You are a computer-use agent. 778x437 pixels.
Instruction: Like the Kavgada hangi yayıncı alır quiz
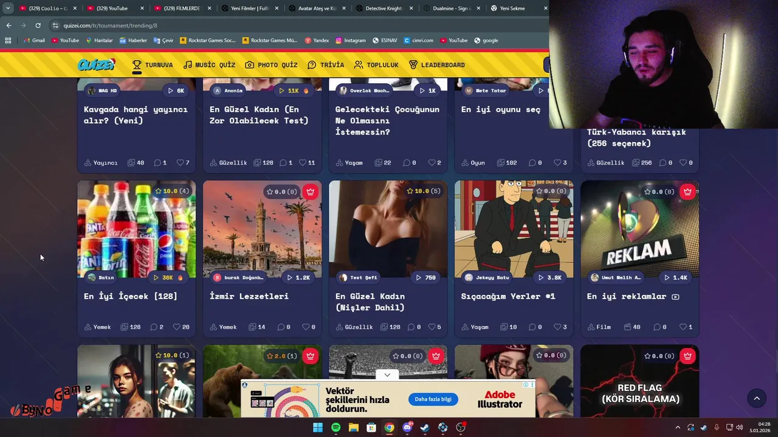point(183,163)
